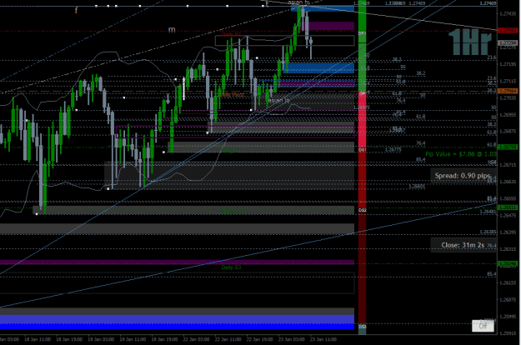
Task: Click the Spread: 0.90 pips label
Action: point(463,176)
